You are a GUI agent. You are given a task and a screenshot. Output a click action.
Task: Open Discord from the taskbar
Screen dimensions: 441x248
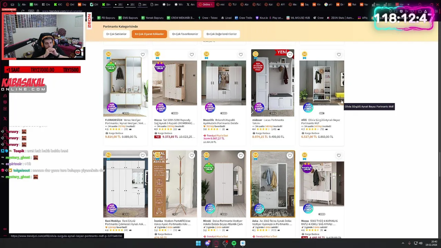[x=207, y=243]
